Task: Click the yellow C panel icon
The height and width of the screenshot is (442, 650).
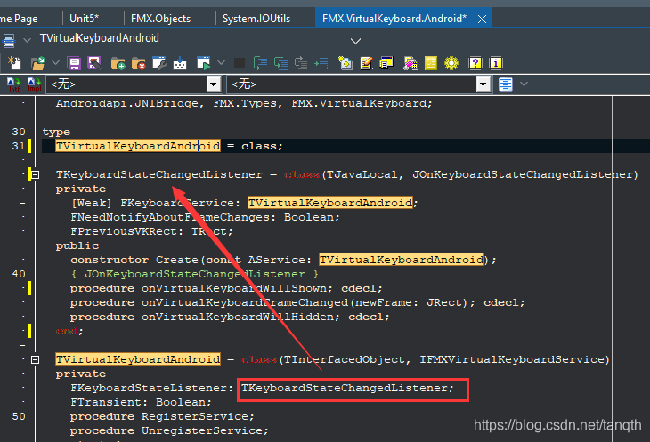Action: coord(431,63)
